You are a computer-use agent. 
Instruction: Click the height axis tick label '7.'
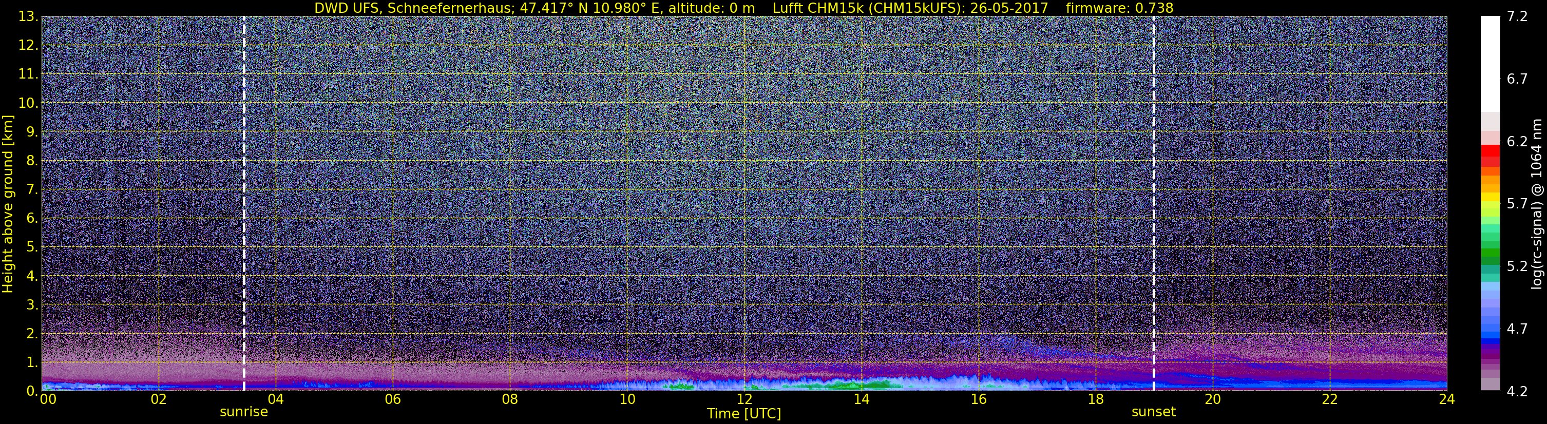(x=32, y=189)
